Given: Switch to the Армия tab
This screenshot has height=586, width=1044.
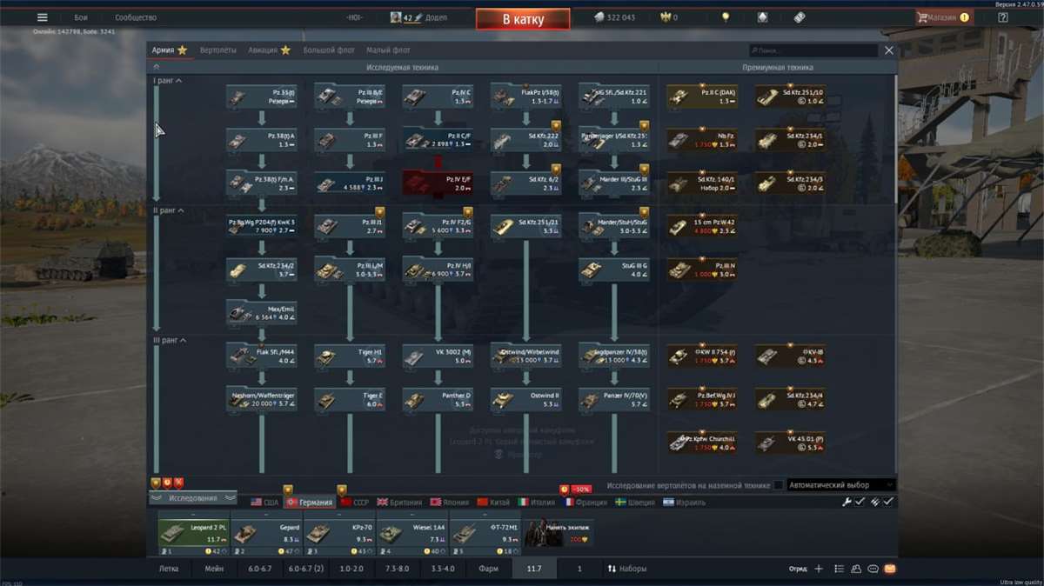Looking at the screenshot, I should pos(169,50).
